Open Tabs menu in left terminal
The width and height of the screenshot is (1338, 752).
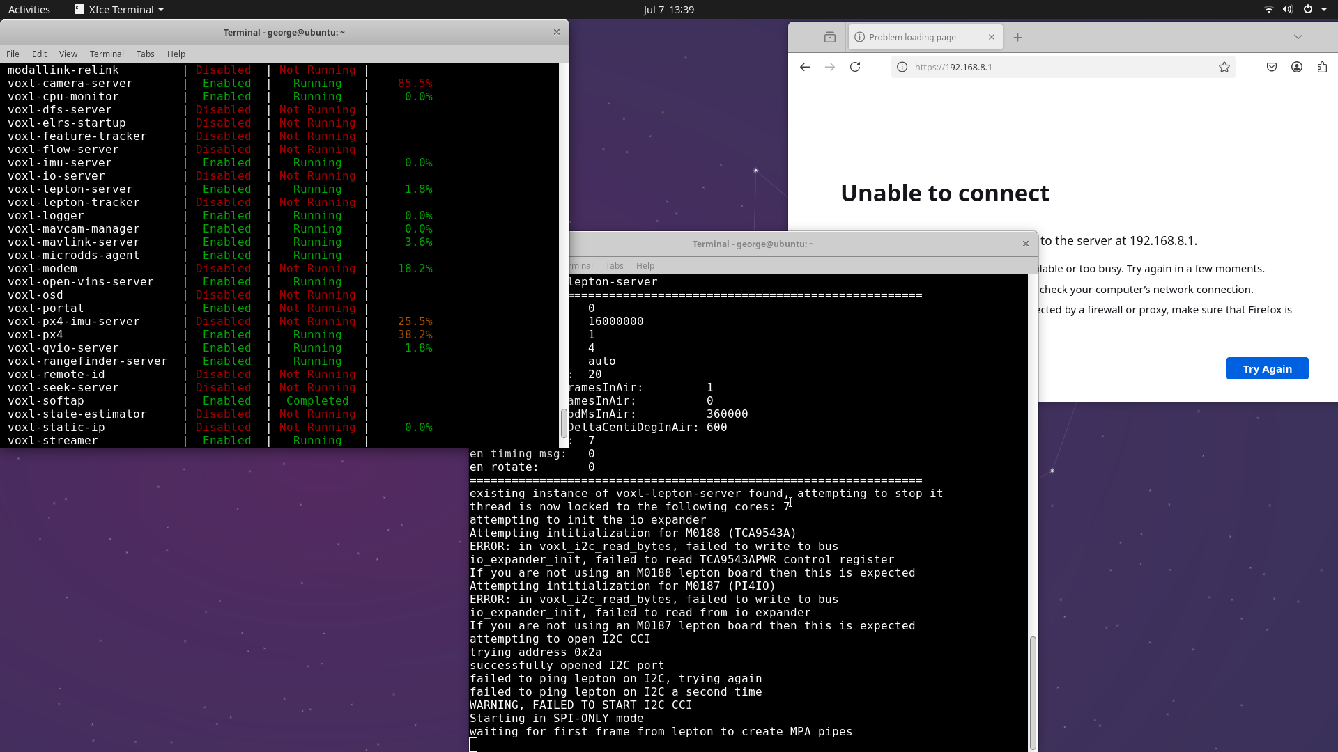(145, 54)
